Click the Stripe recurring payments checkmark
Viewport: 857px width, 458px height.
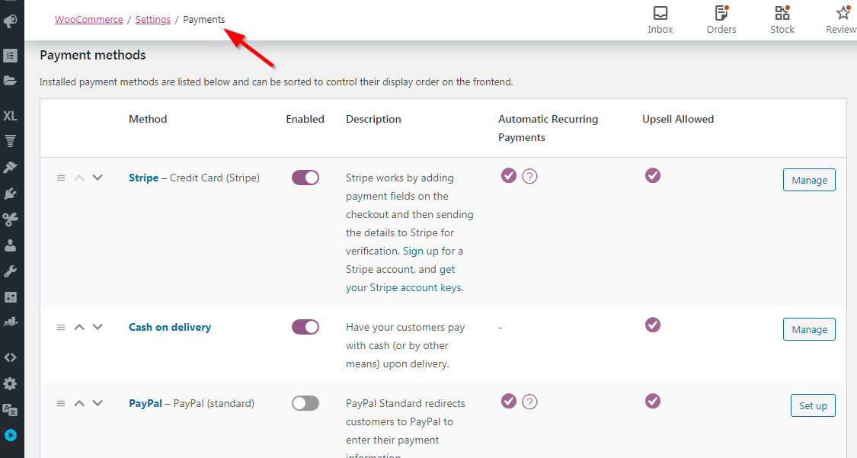click(509, 175)
